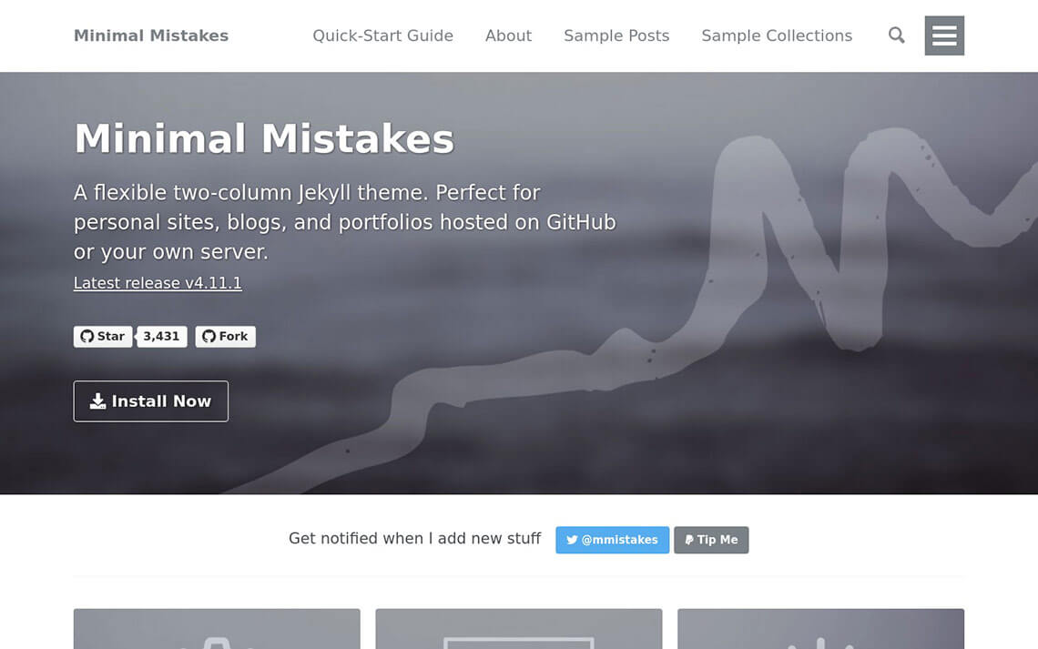Click the download icon in Install Now
The height and width of the screenshot is (649, 1038).
click(98, 401)
